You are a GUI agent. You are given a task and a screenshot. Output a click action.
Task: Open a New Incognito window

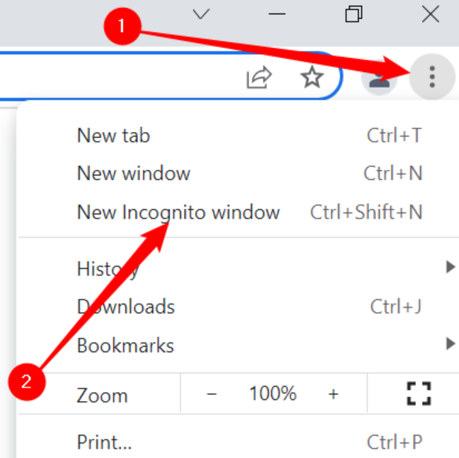pyautogui.click(x=178, y=213)
